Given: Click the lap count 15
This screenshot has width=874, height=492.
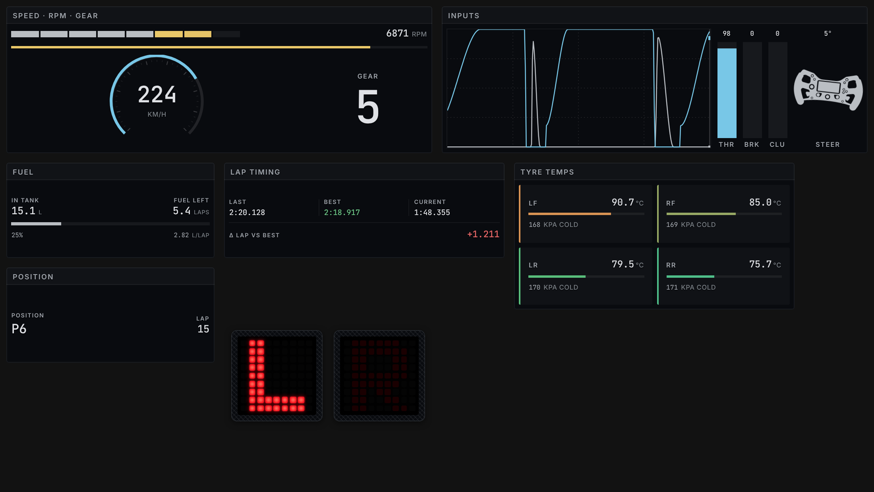Looking at the screenshot, I should click(x=203, y=329).
